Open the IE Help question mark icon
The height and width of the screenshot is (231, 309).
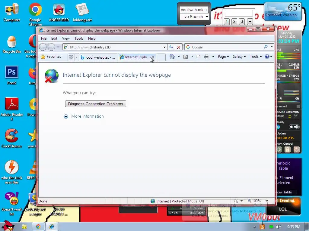267,57
